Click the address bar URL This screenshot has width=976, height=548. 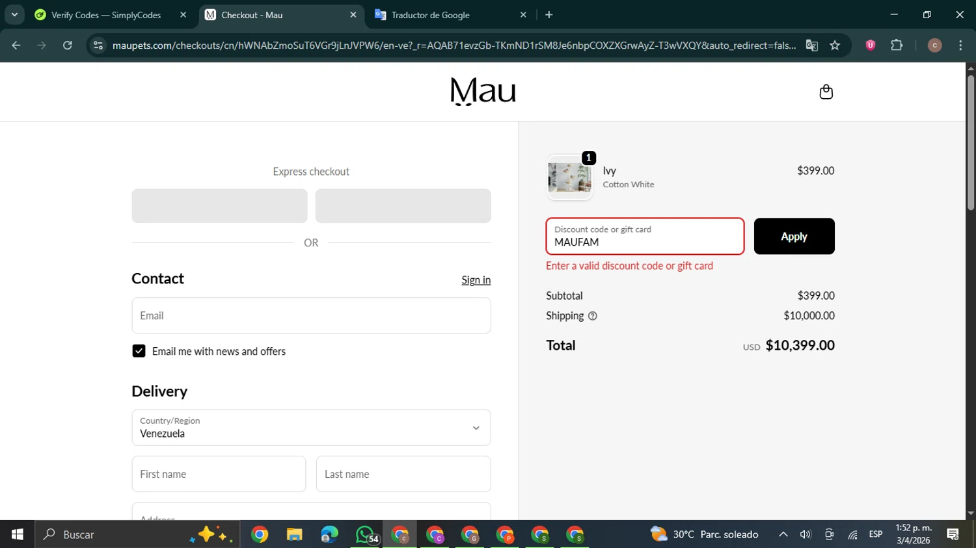pos(454,46)
